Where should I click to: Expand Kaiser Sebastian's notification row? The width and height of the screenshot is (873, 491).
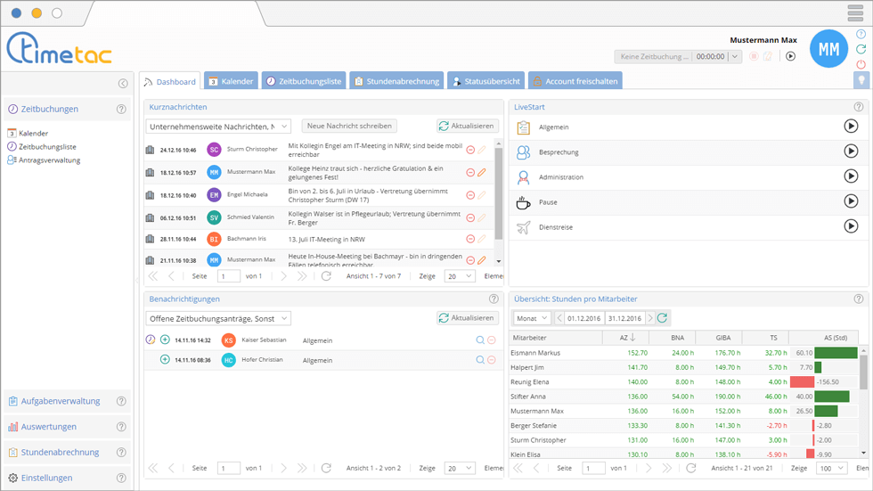[165, 340]
